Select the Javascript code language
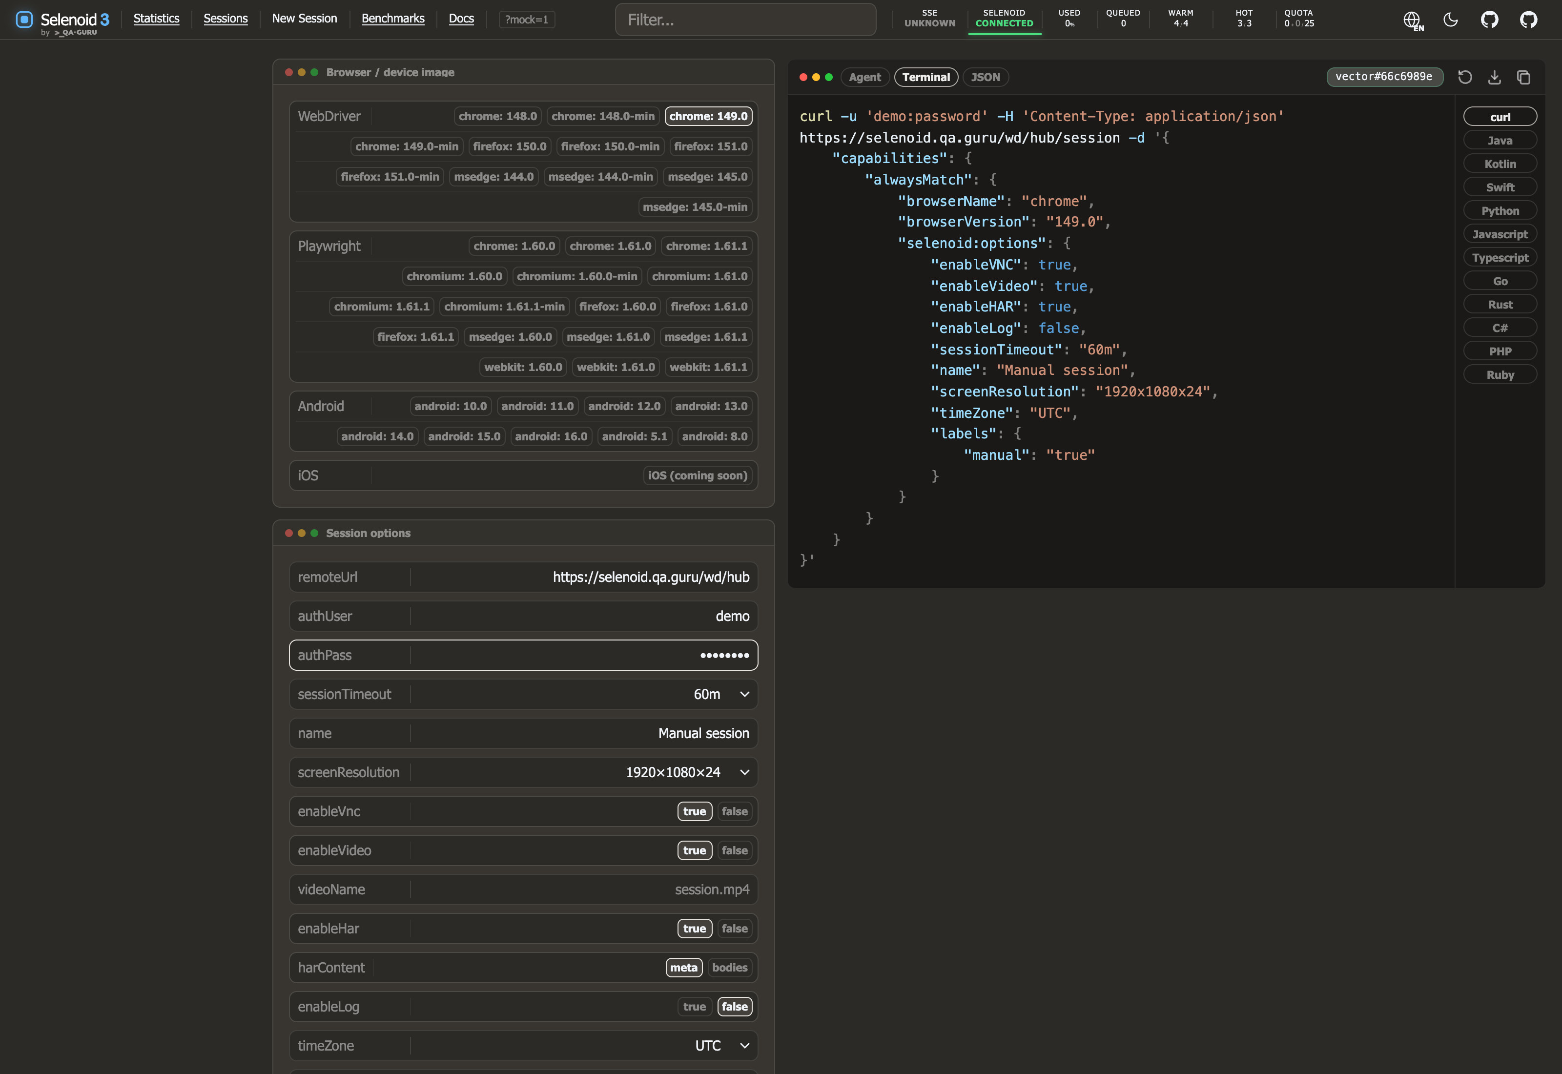The height and width of the screenshot is (1074, 1562). 1500,234
